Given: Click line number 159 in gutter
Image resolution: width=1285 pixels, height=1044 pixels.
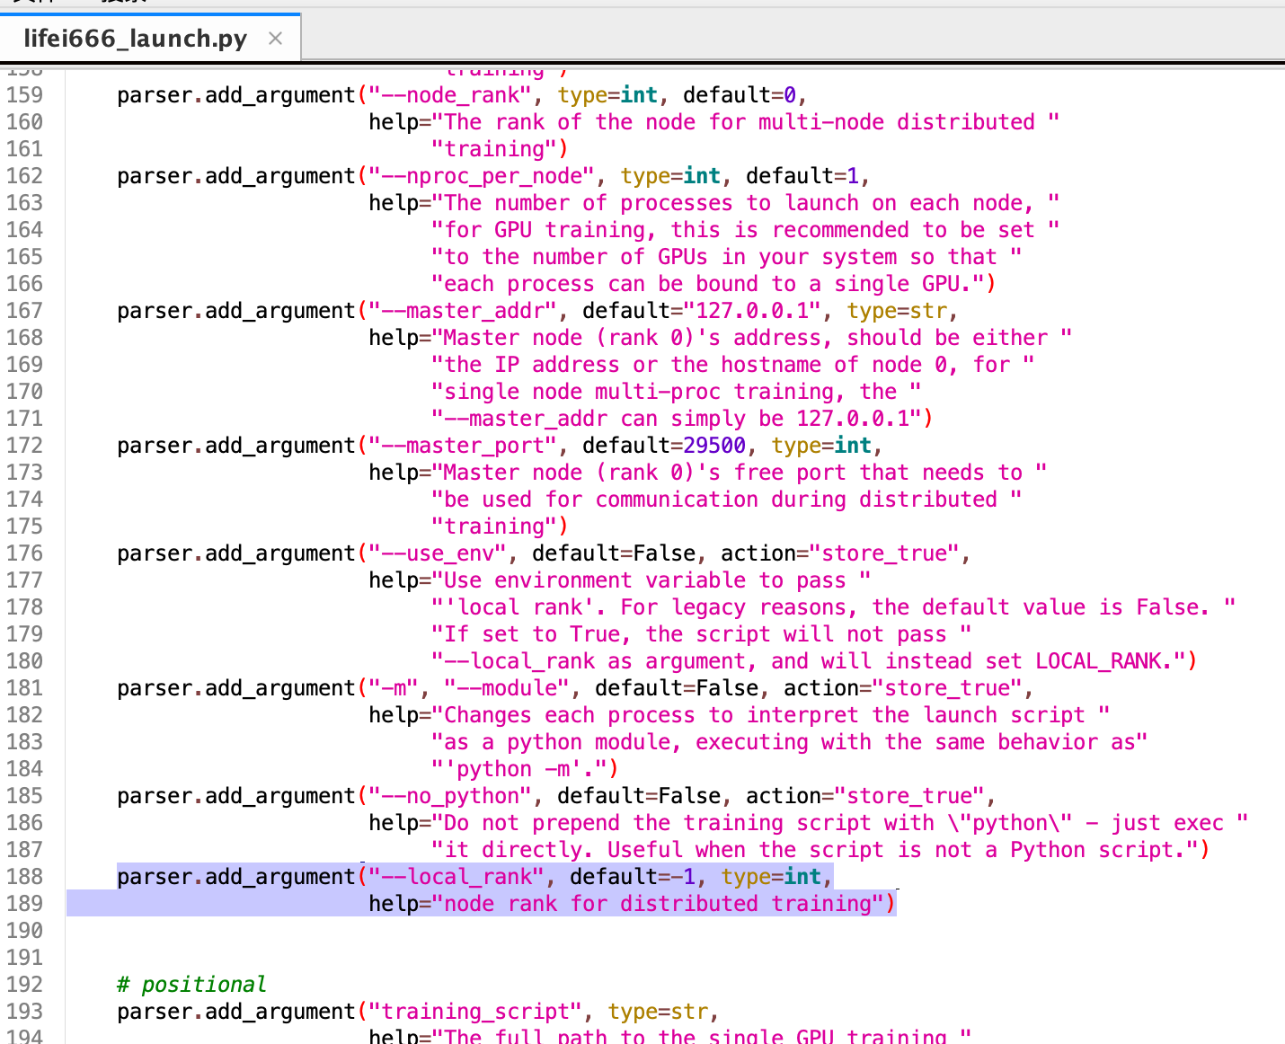Looking at the screenshot, I should tap(24, 95).
